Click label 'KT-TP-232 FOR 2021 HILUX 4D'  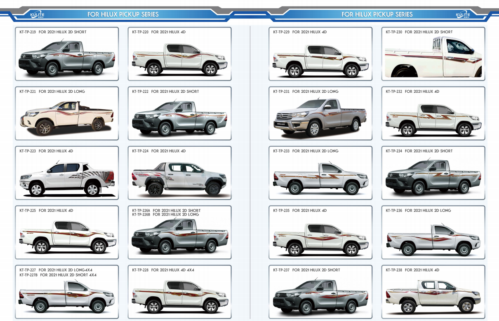(x=412, y=91)
